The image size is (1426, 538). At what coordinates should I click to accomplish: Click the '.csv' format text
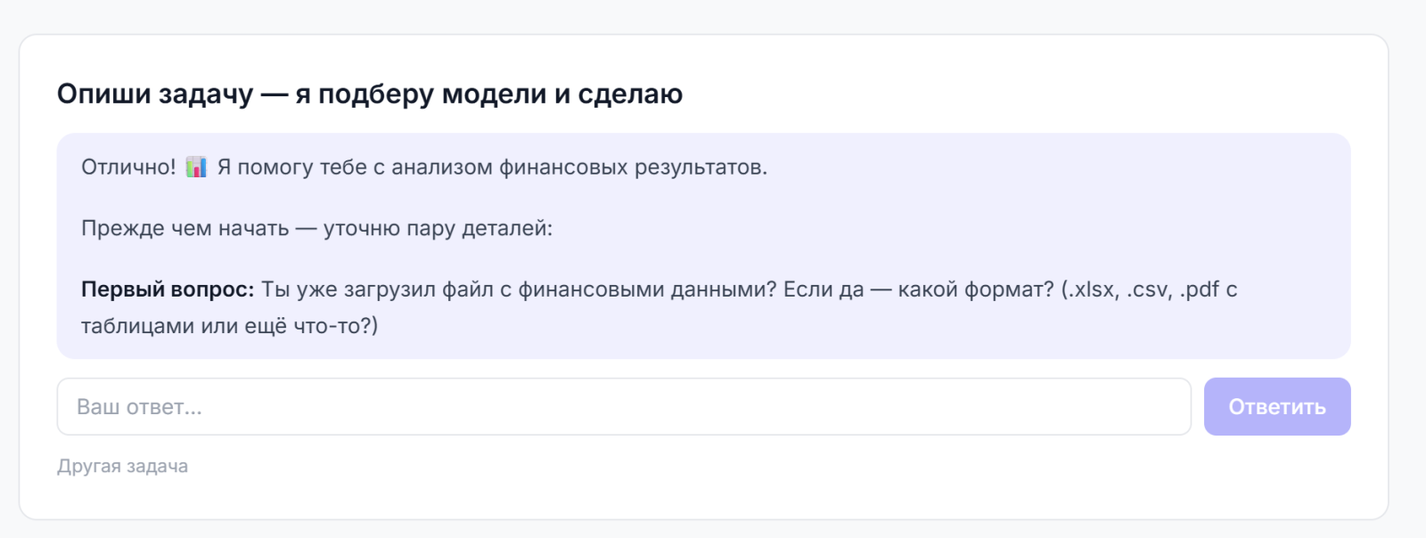(x=1149, y=289)
